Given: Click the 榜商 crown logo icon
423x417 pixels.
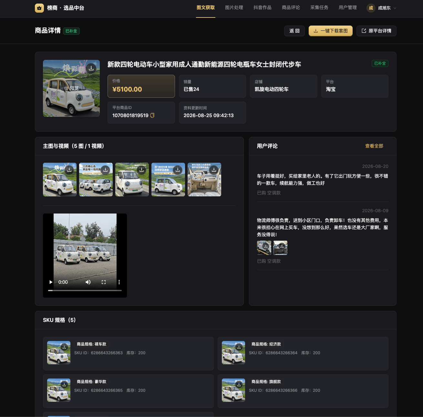Looking at the screenshot, I should tap(39, 8).
